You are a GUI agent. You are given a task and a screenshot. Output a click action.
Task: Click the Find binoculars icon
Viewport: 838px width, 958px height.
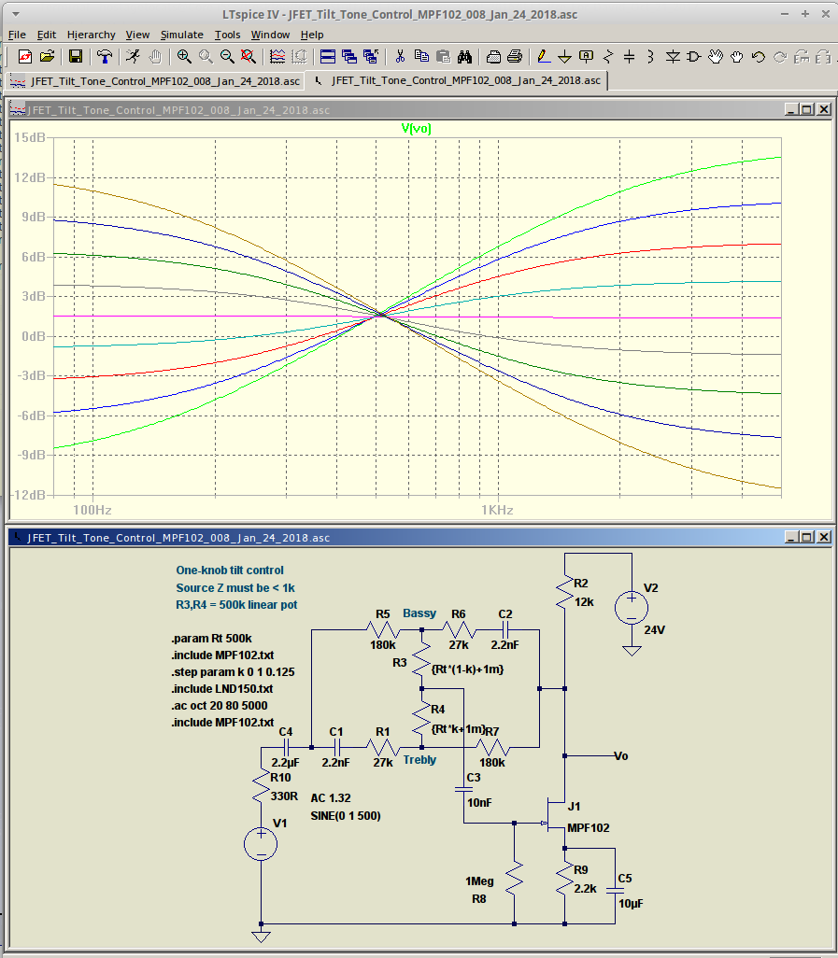(x=464, y=57)
